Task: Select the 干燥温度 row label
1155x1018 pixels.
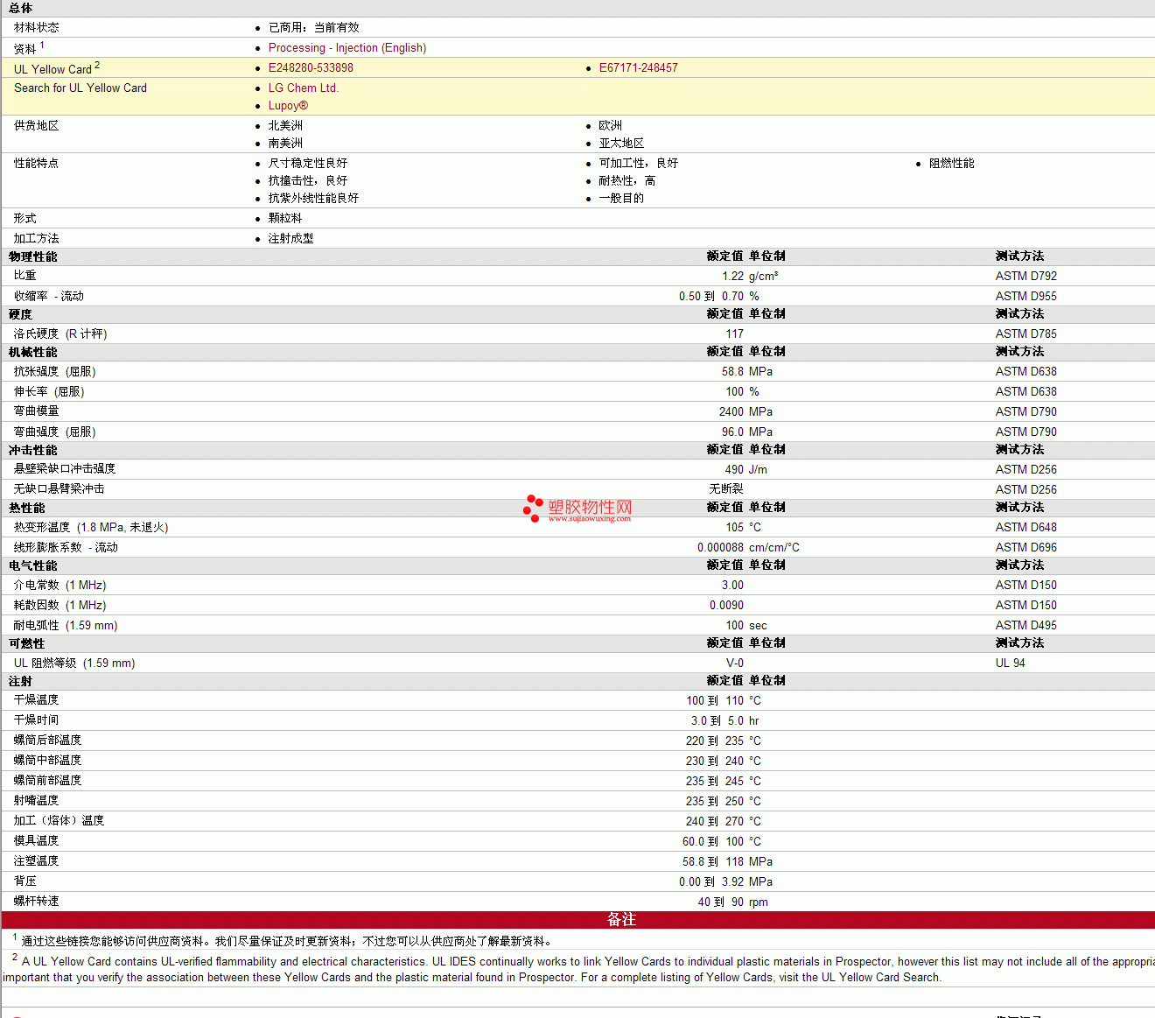Action: (x=37, y=700)
